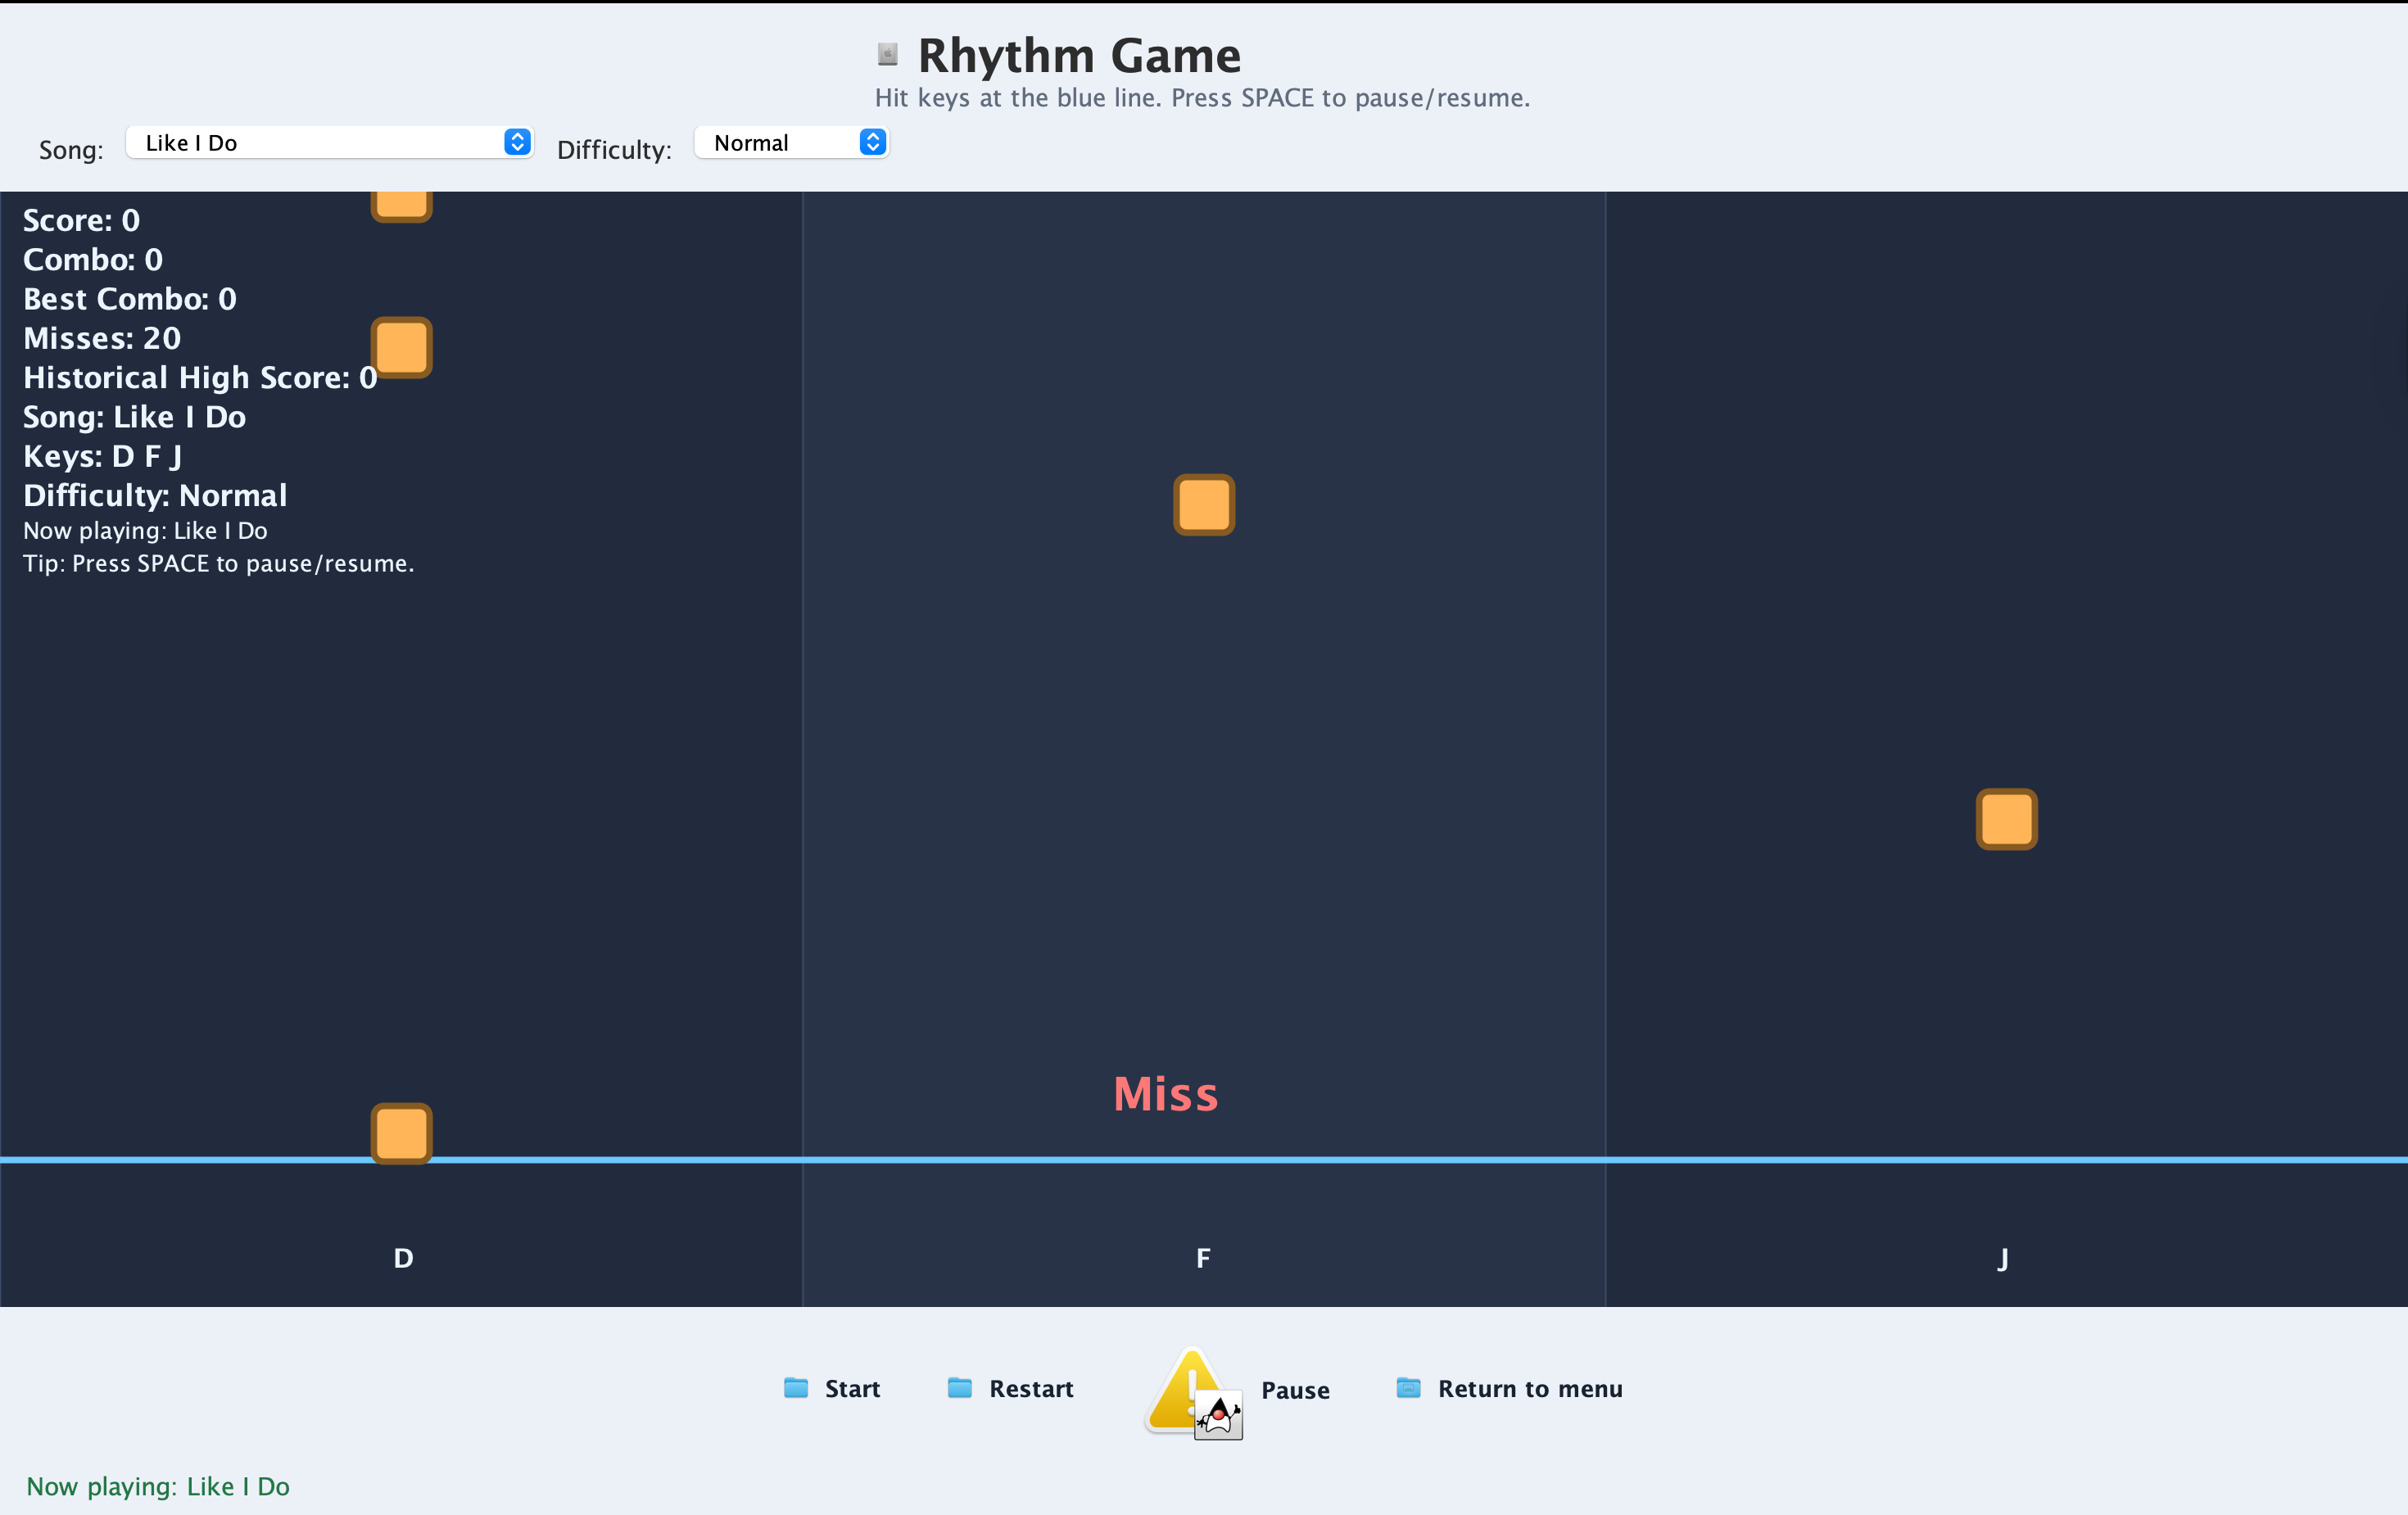Click the folder icon beside Restart
Viewport: 2408px width, 1515px height.
pyautogui.click(x=960, y=1388)
